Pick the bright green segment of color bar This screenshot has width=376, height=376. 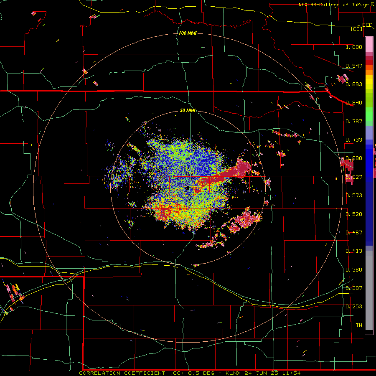point(369,114)
